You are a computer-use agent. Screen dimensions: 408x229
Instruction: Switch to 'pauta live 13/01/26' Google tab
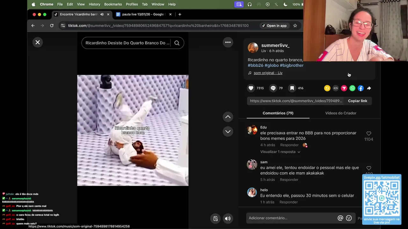coord(143,14)
